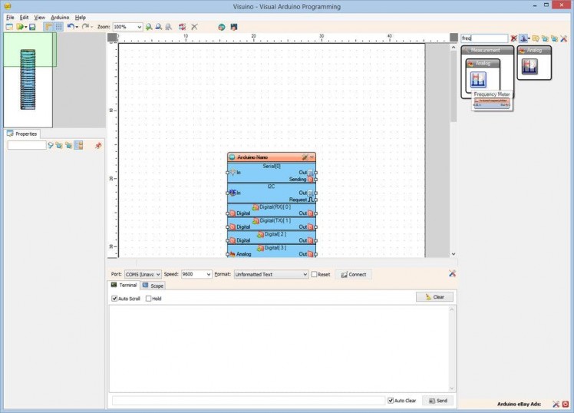574x413 pixels.
Task: Click the pin icon in Properties panel
Action: (x=97, y=145)
